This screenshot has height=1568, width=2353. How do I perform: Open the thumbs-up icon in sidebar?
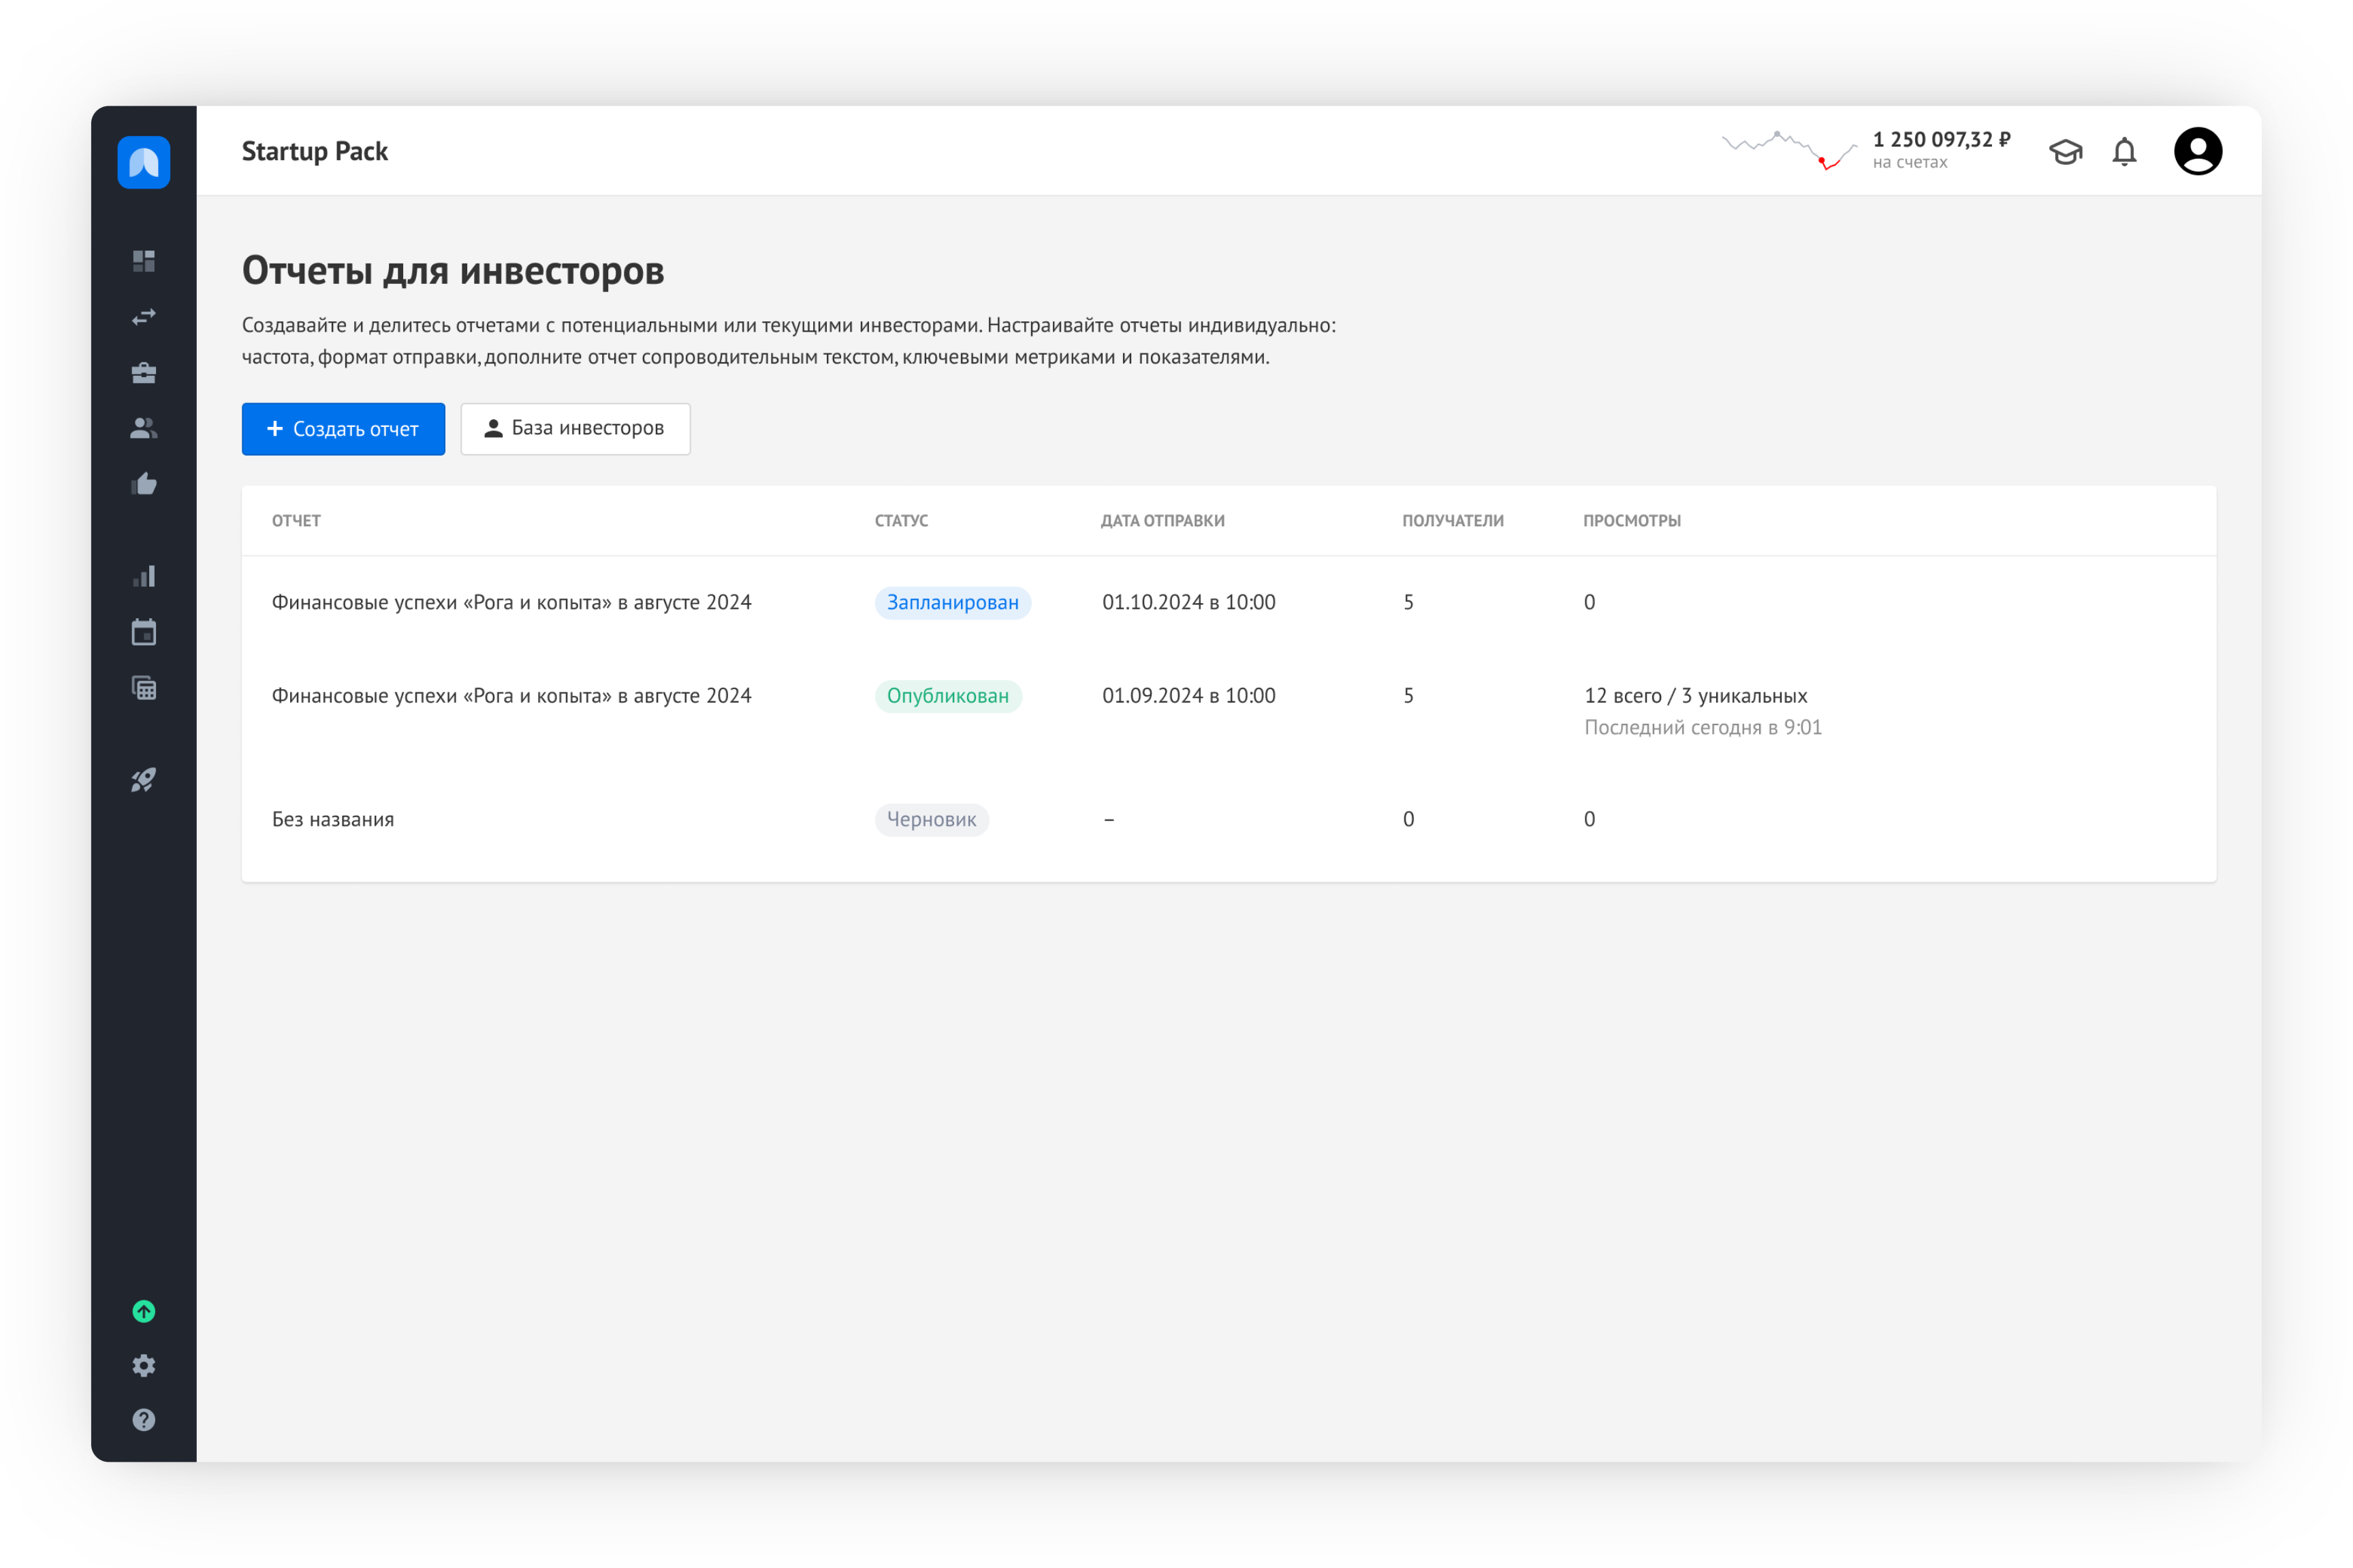coord(144,484)
